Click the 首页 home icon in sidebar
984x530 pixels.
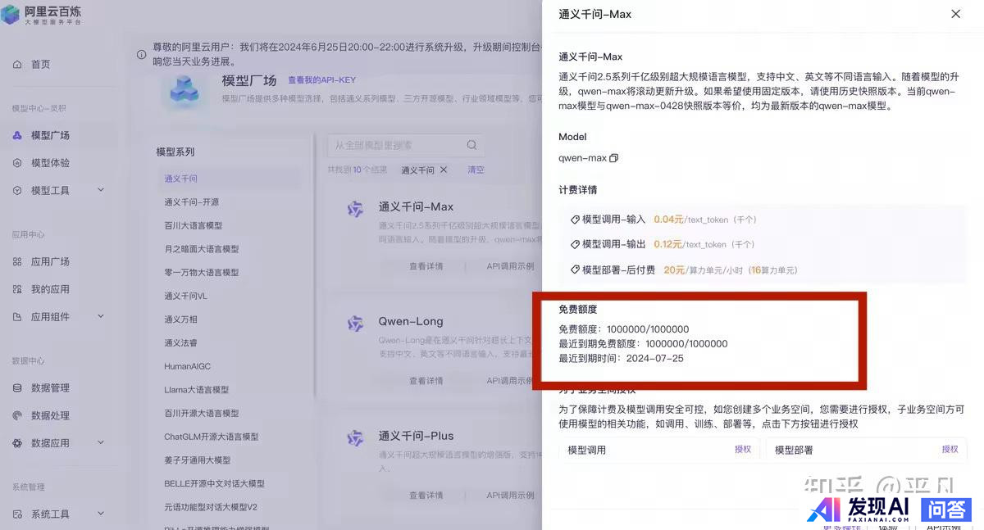pos(17,64)
